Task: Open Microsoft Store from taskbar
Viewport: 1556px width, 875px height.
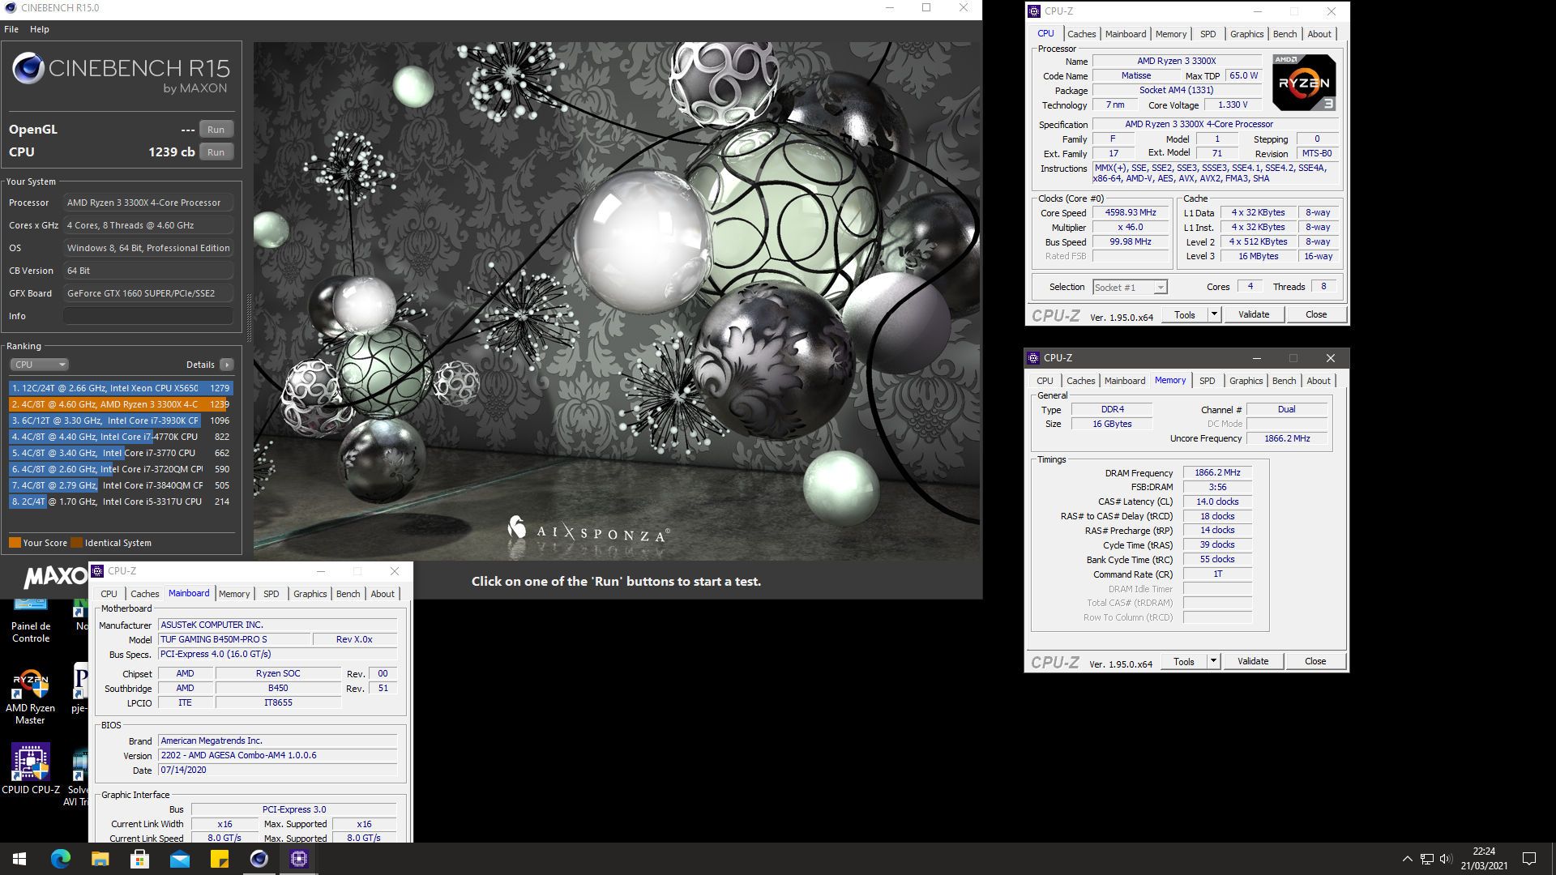Action: [x=140, y=859]
